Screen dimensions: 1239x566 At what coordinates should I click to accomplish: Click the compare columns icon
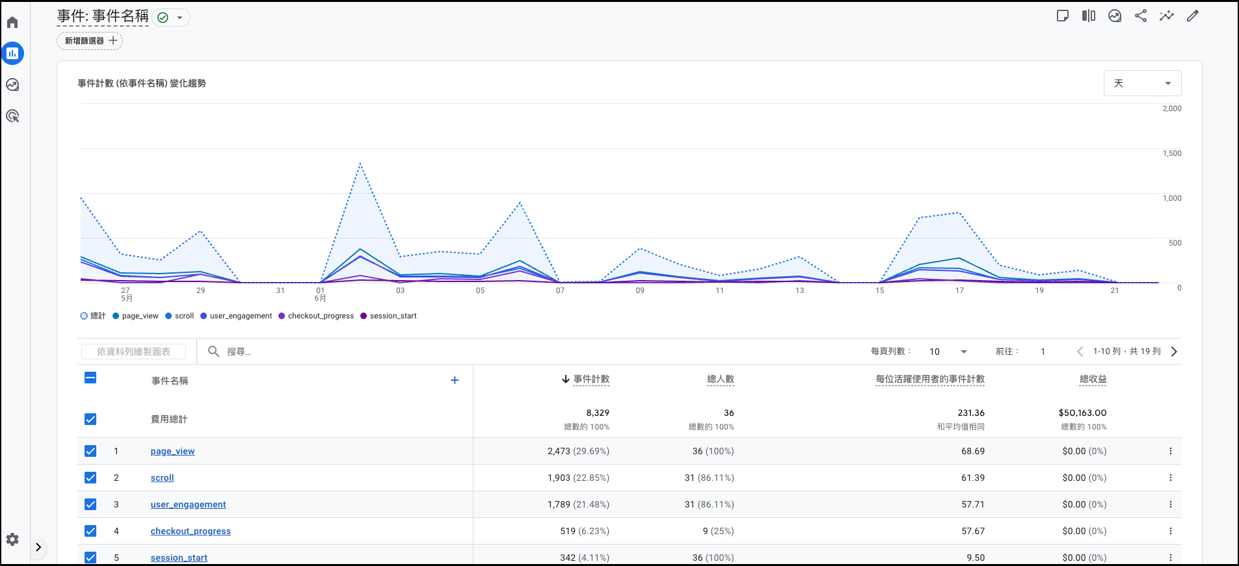click(1089, 16)
